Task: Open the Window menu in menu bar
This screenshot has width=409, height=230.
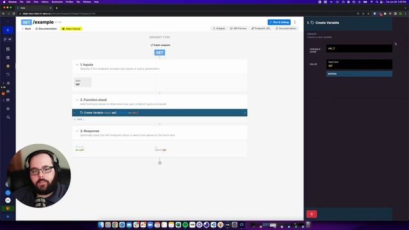Action: click(x=87, y=2)
